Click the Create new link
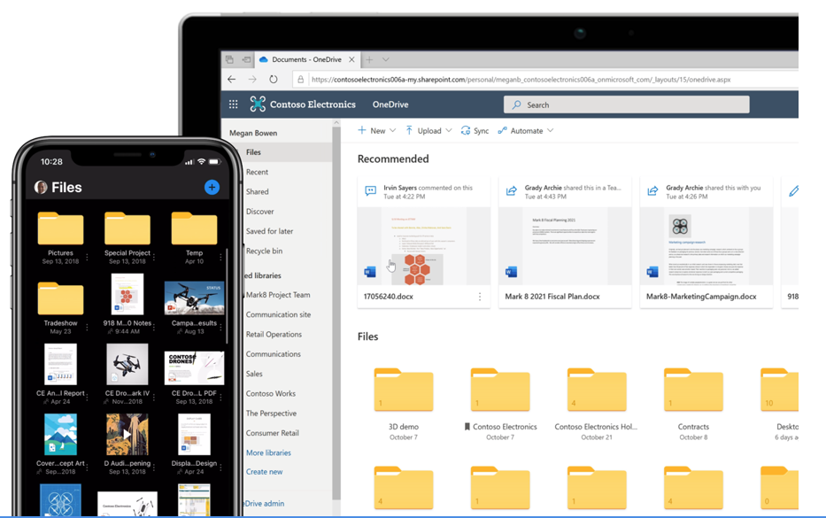 (264, 472)
